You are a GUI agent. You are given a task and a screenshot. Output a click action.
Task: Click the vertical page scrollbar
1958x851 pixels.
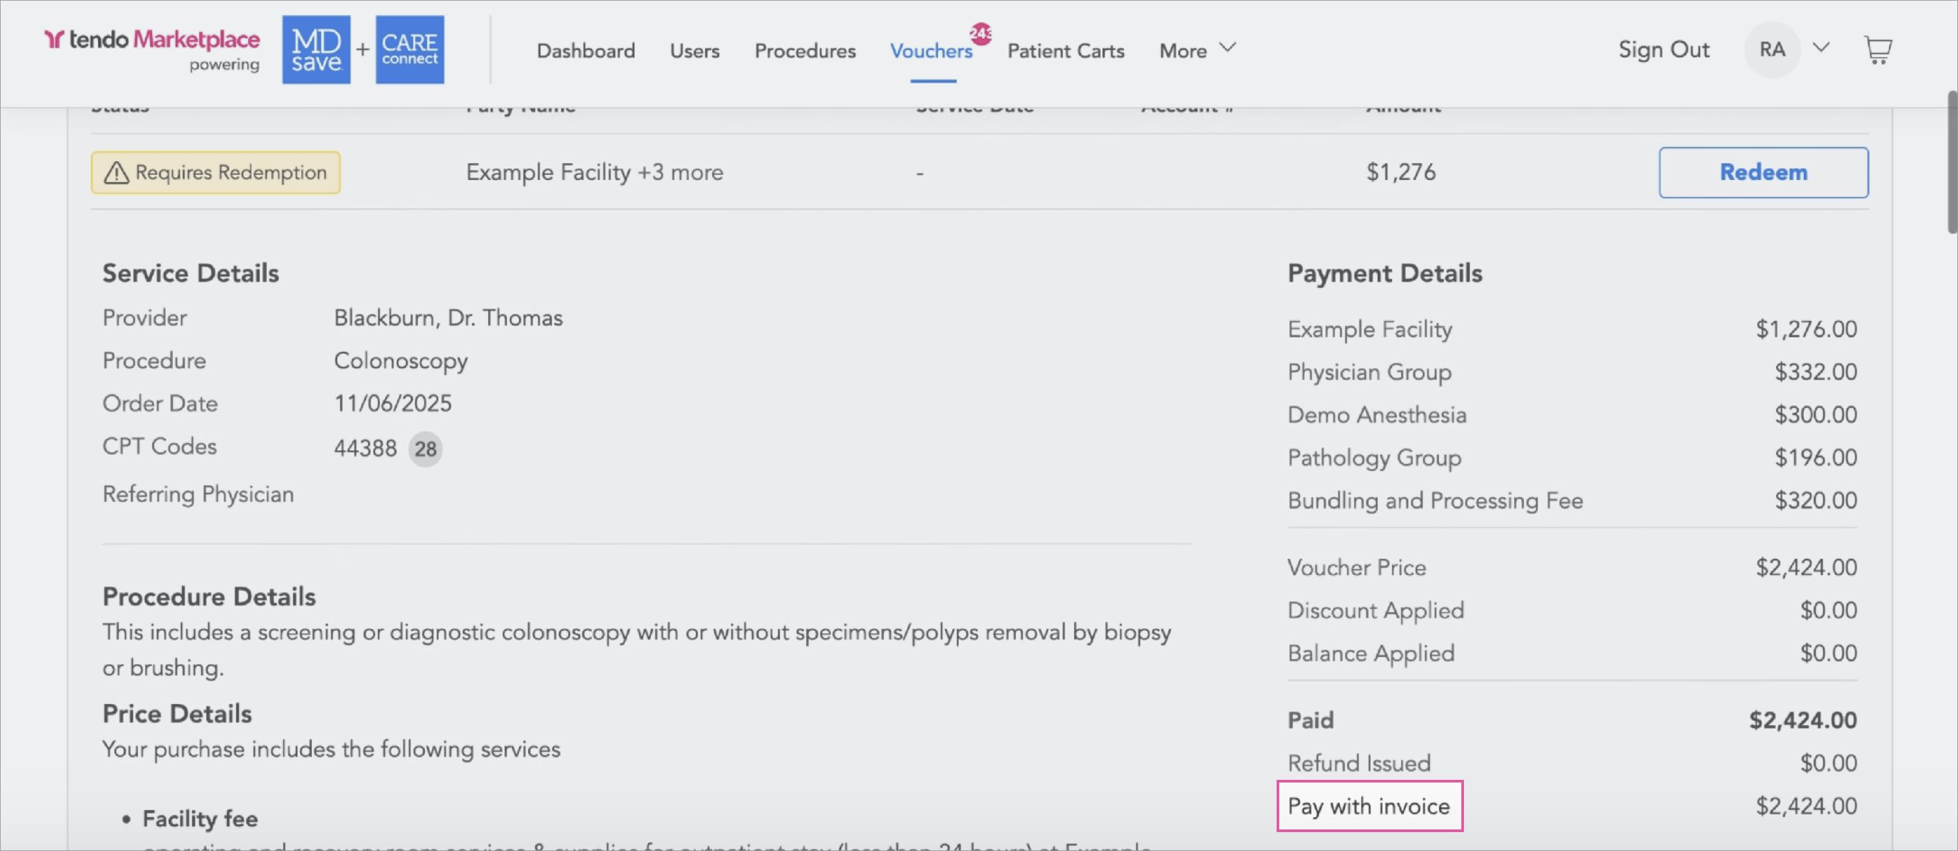(x=1951, y=163)
